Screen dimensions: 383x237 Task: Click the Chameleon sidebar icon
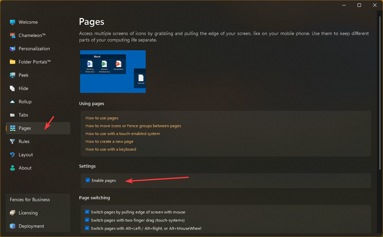coord(13,35)
